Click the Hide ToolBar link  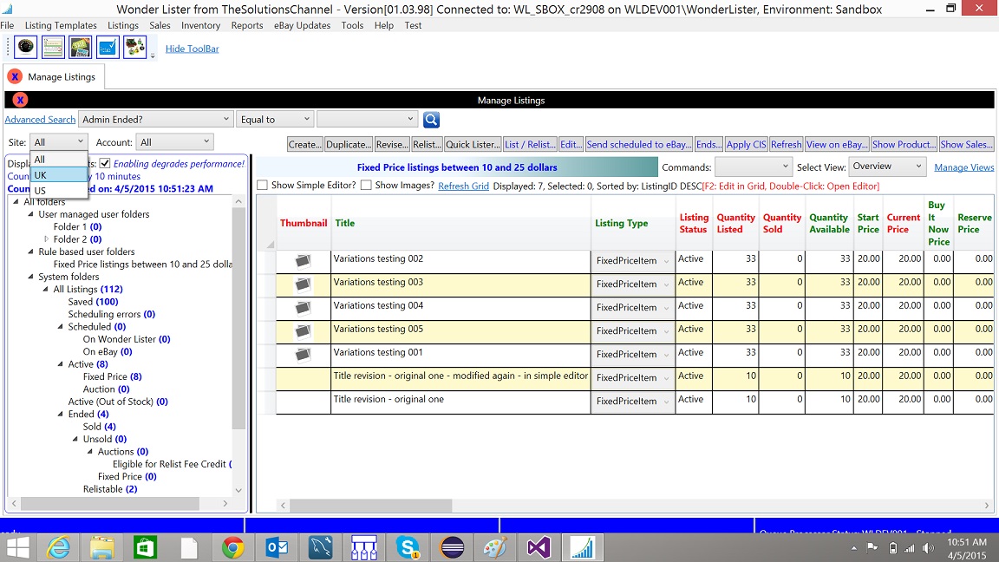(193, 49)
